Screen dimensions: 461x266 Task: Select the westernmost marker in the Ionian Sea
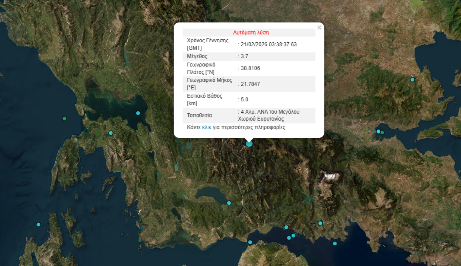pos(38,224)
